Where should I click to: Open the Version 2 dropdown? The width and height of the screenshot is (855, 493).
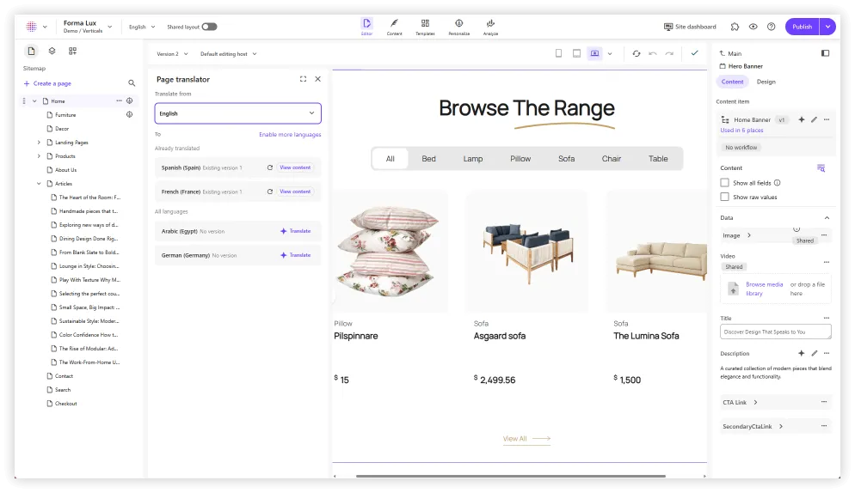pyautogui.click(x=172, y=54)
